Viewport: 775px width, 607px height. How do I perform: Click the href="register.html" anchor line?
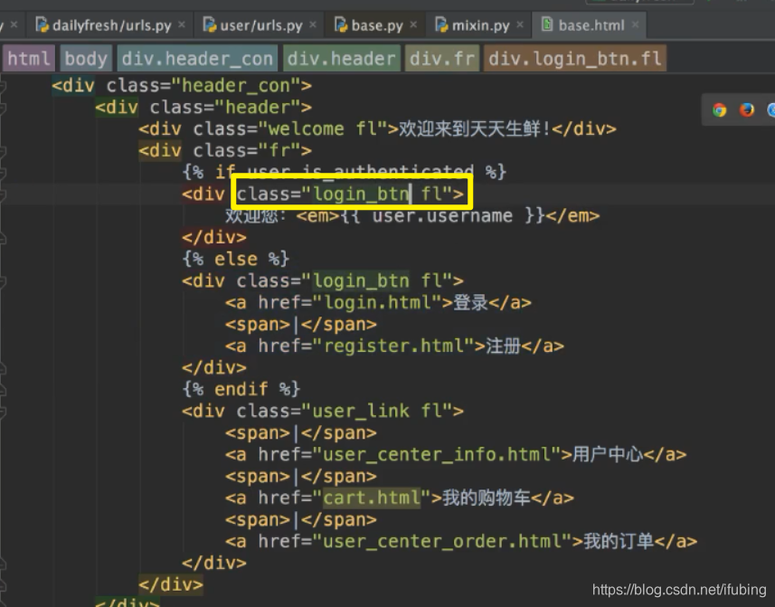click(x=395, y=346)
